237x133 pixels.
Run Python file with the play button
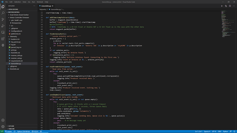[x=222, y=6]
